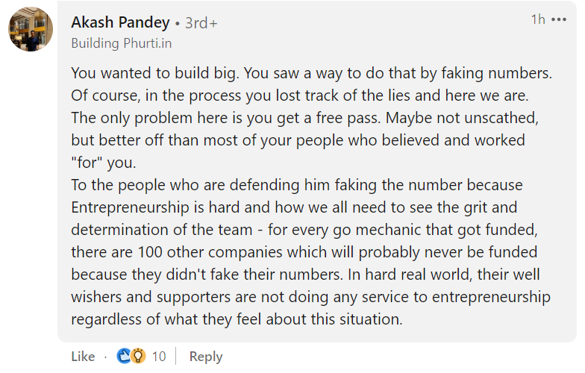Open Akash Pandey's profile via name
The height and width of the screenshot is (373, 585).
coord(121,22)
